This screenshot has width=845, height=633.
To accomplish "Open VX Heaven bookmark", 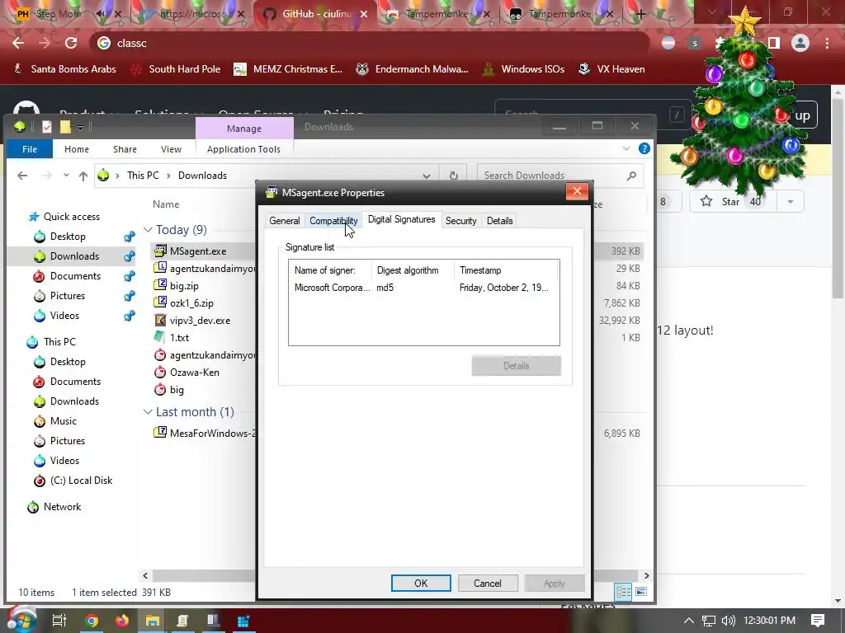I will click(x=611, y=69).
